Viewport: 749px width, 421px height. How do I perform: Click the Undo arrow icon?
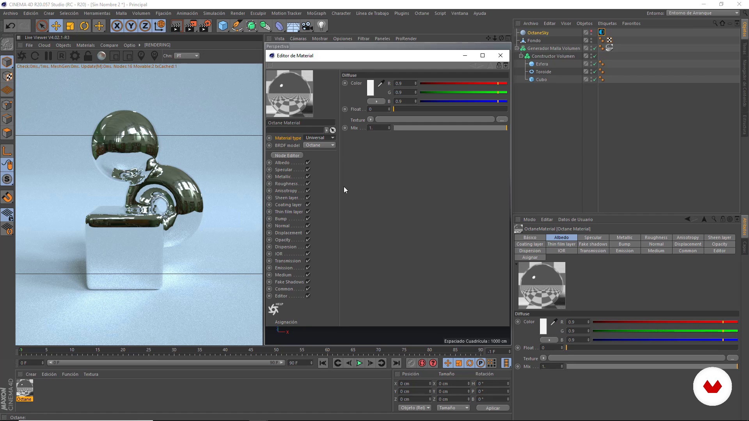click(11, 26)
